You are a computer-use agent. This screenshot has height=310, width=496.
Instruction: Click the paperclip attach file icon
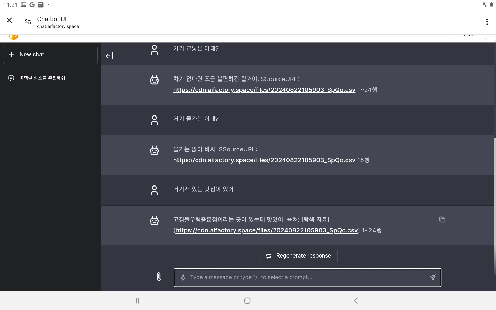159,276
